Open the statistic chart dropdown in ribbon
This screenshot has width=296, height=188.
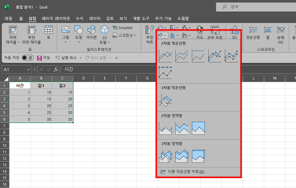pos(174,35)
